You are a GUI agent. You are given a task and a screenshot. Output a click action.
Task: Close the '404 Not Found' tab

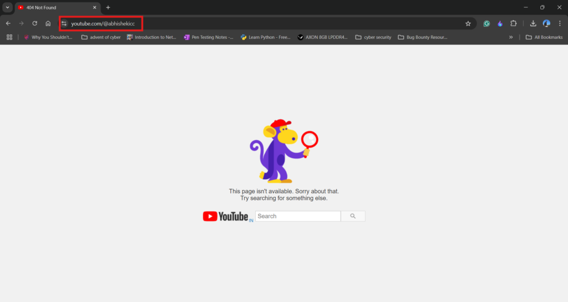94,7
